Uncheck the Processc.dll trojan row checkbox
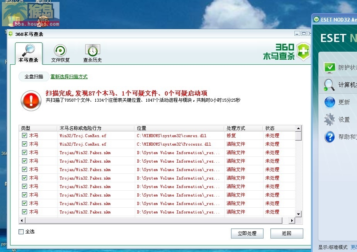Screen dimensions: 357x252 click(25, 144)
